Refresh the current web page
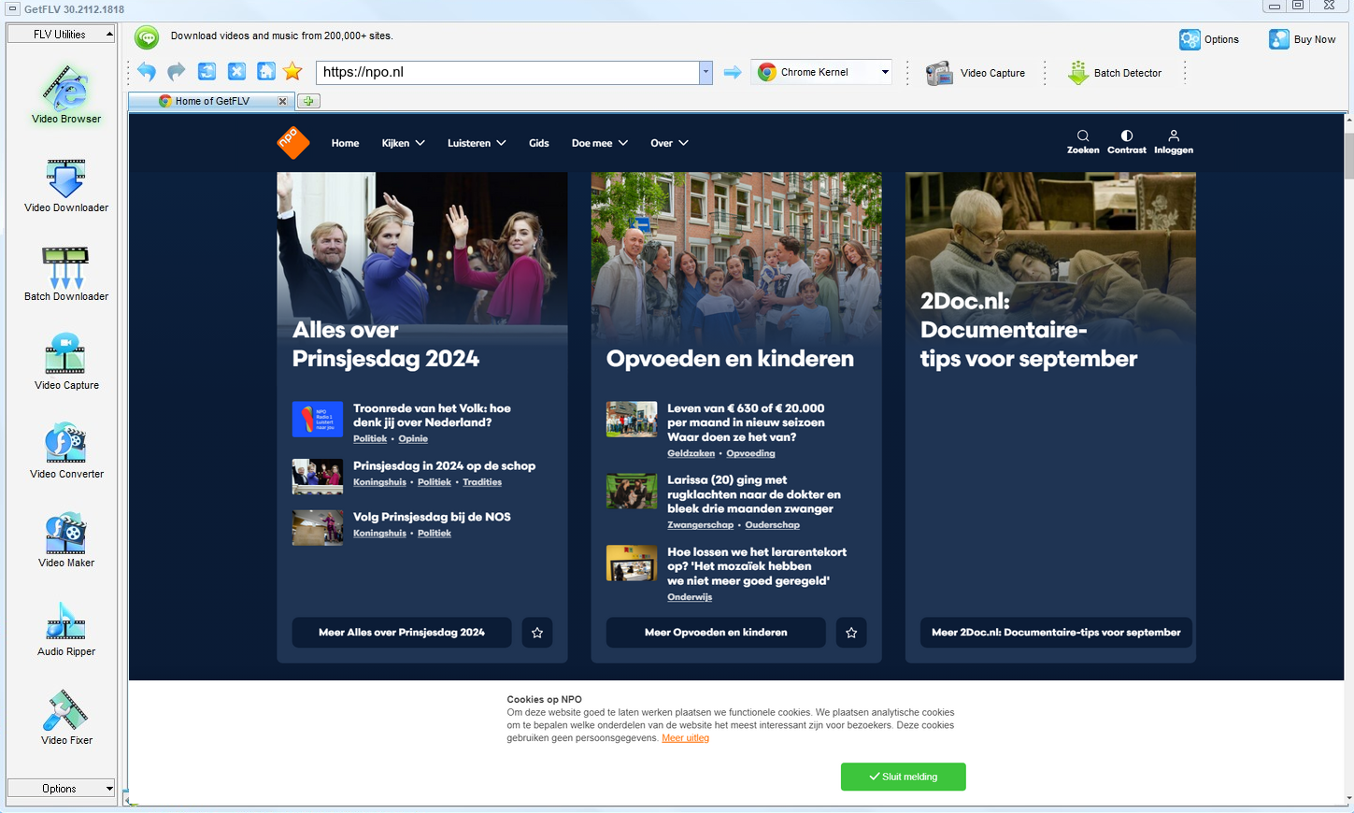The height and width of the screenshot is (813, 1354). 207,72
